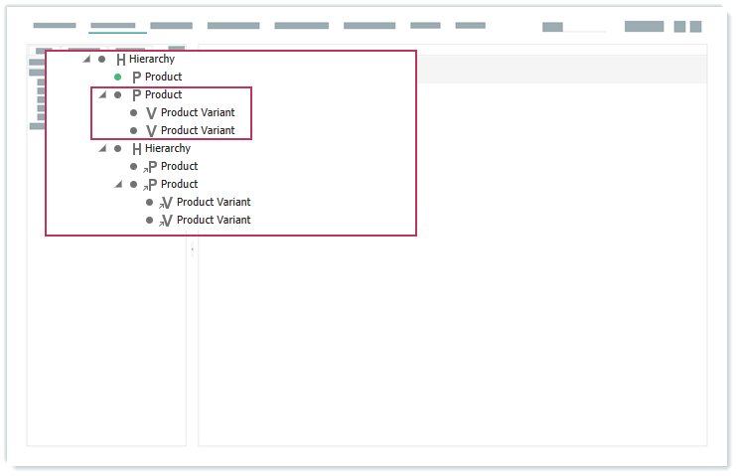Click the green status dot beside Product
This screenshot has width=737, height=476.
click(117, 77)
